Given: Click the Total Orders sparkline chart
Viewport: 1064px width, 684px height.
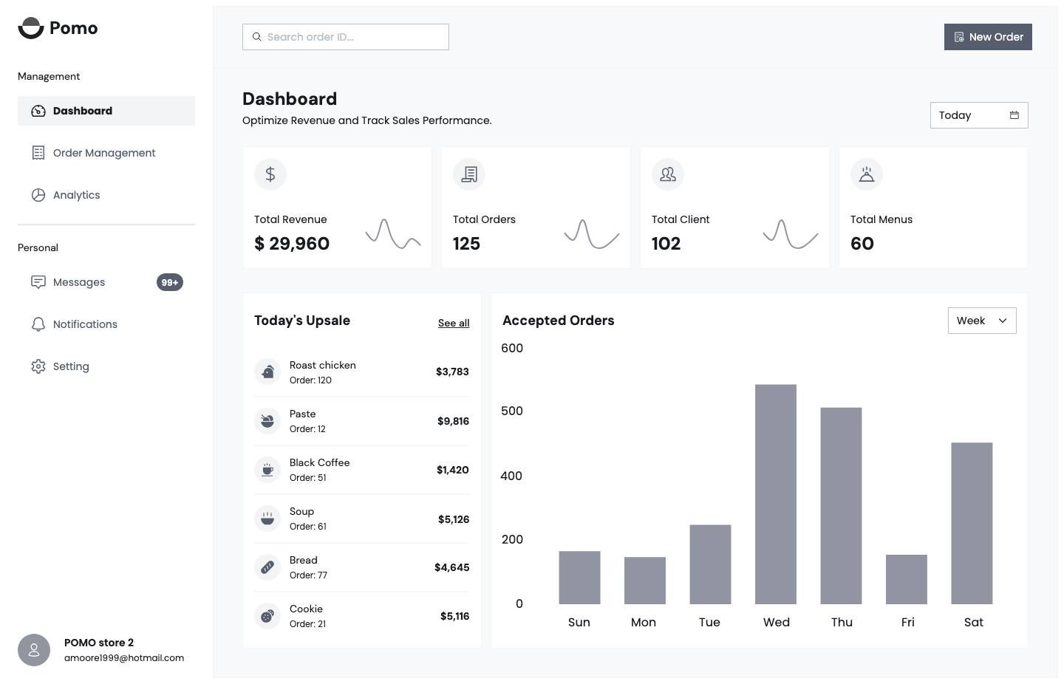Looking at the screenshot, I should coord(592,233).
